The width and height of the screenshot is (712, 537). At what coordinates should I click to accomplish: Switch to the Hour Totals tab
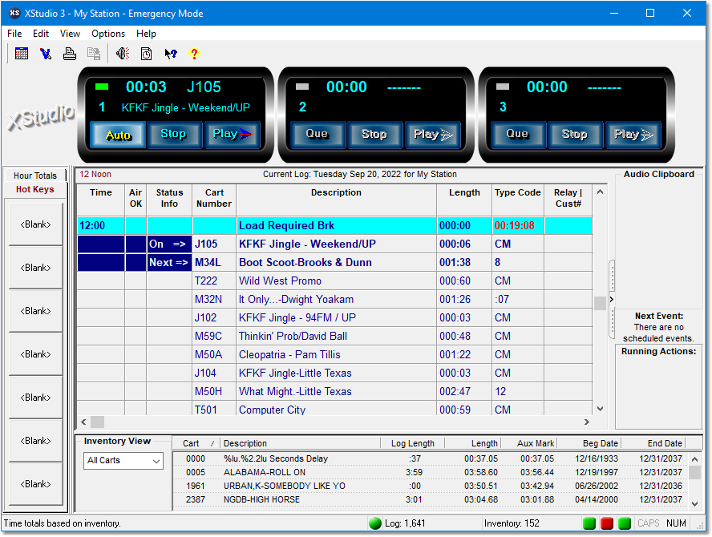[35, 176]
